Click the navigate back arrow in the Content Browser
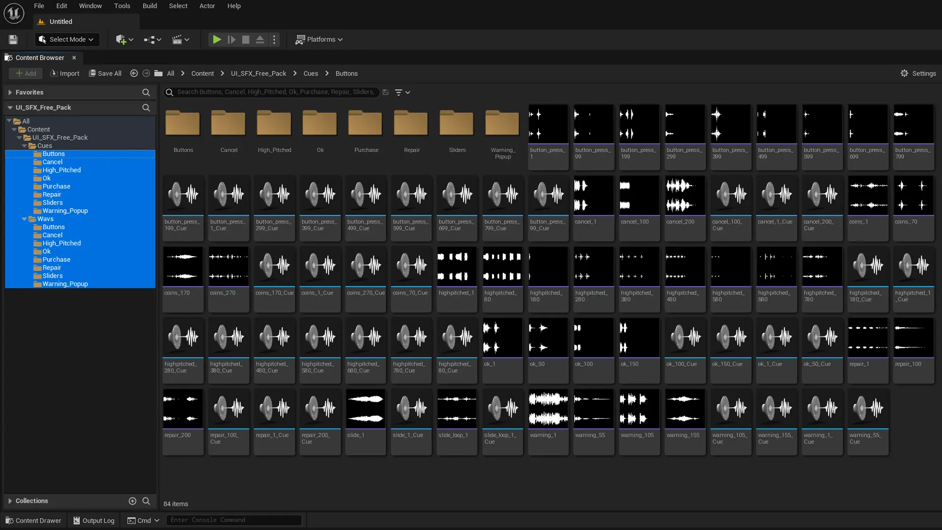942x530 pixels. pyautogui.click(x=134, y=73)
